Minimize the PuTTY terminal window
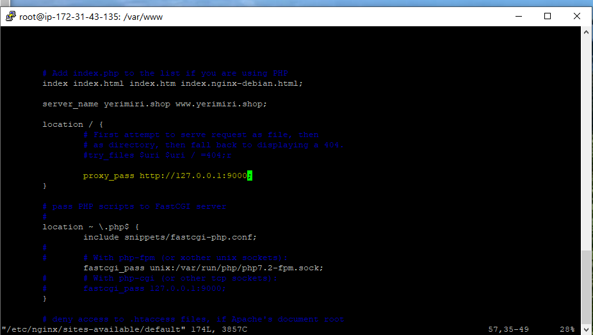 [519, 16]
